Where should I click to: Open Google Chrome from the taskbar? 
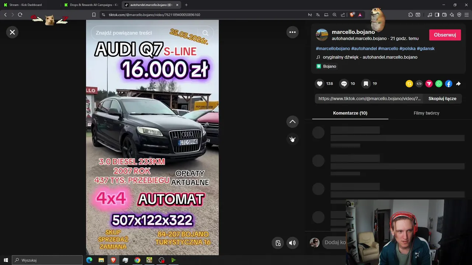(x=137, y=260)
